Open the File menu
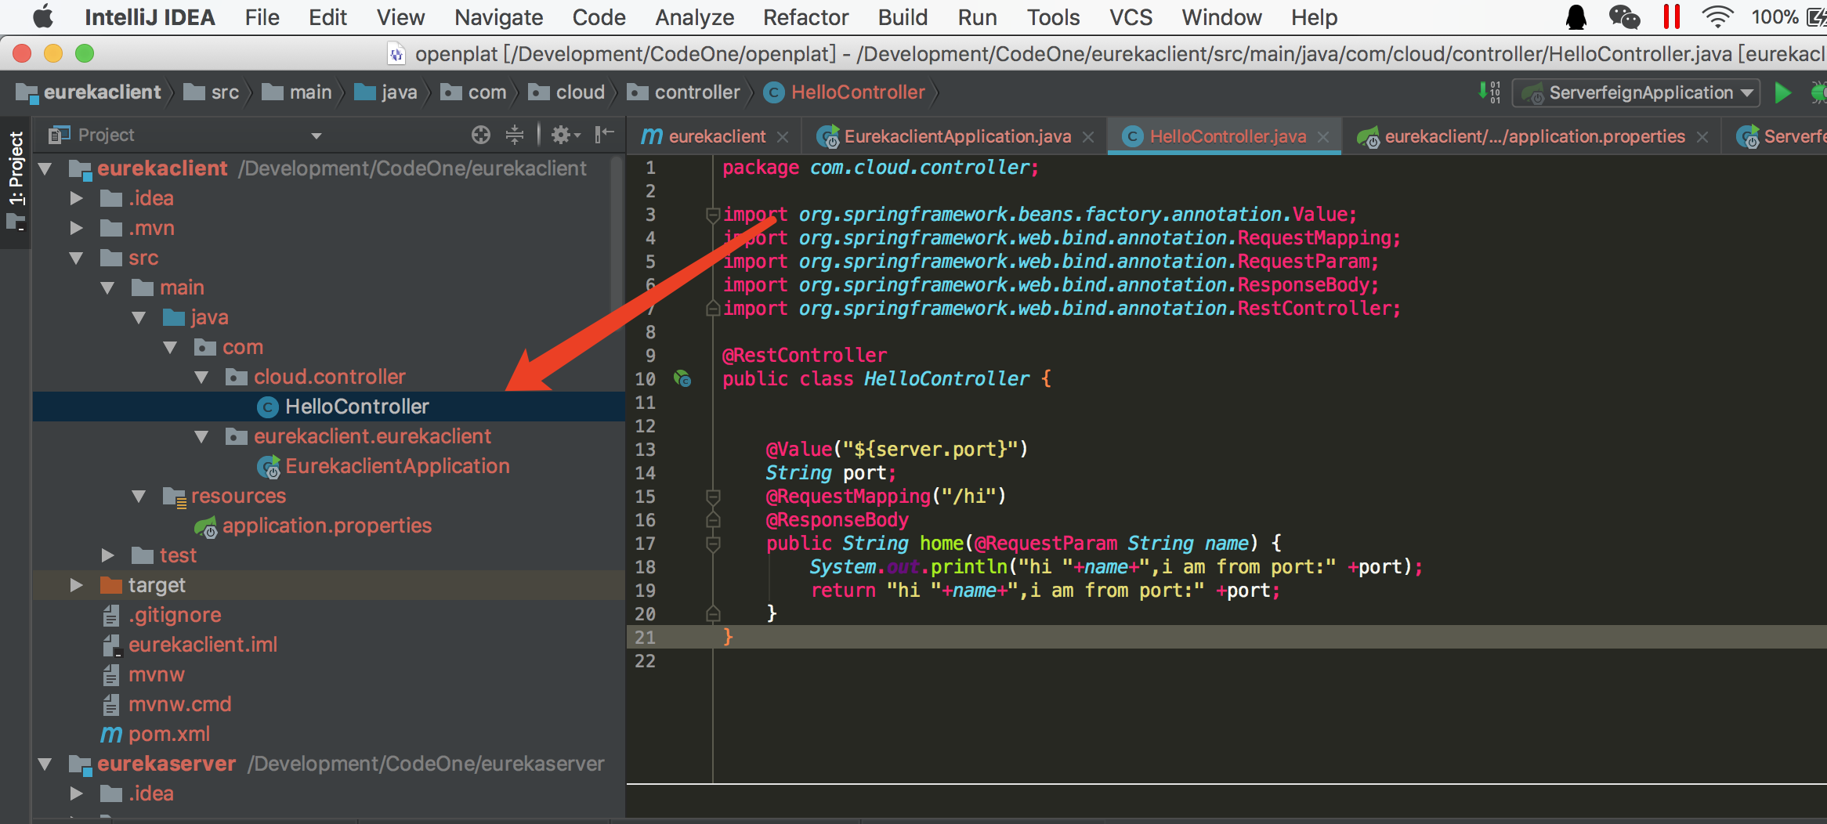1827x824 pixels. tap(262, 17)
